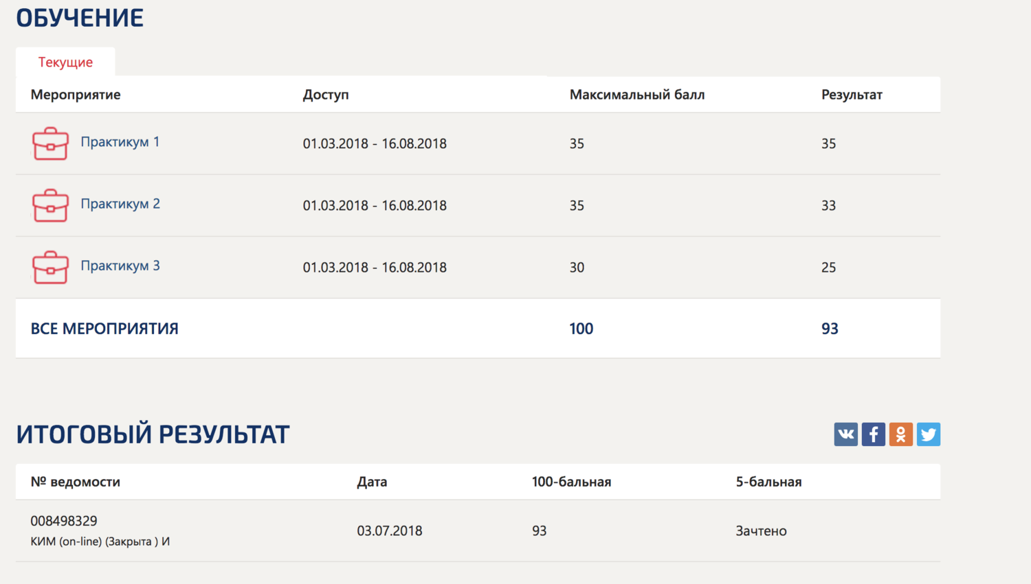Select the ВСЕ МЕРОПРИЯТИЯ summary row

click(x=478, y=328)
